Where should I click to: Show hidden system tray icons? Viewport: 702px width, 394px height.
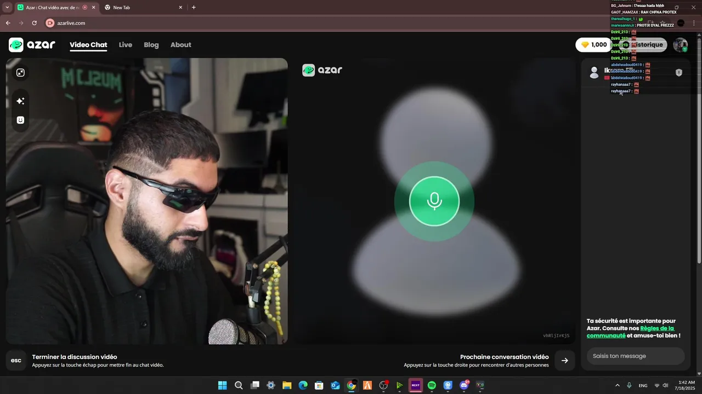(x=618, y=385)
